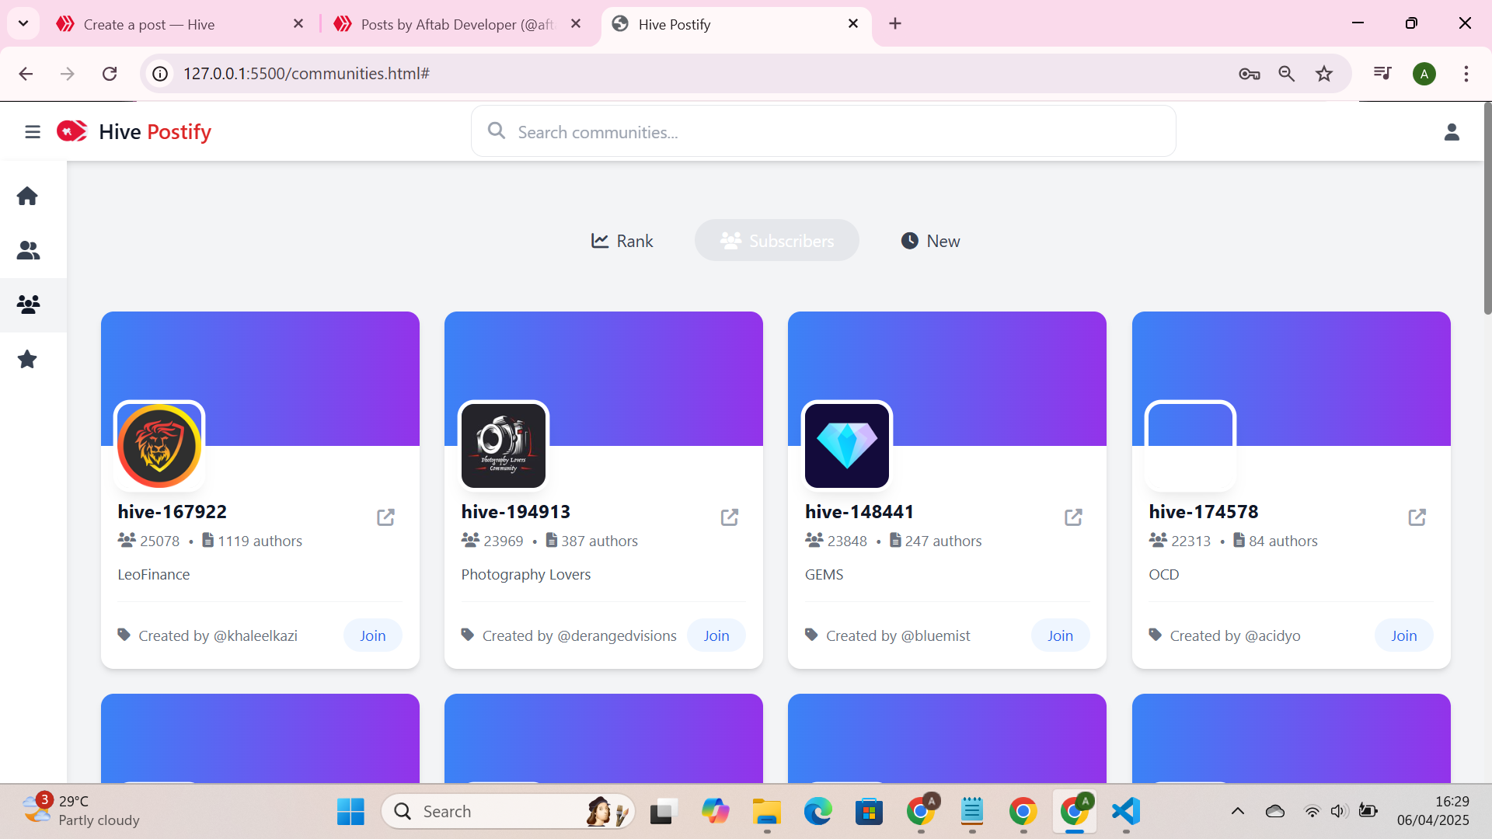
Task: Click 'Created by @acidyo' text
Action: coord(1235,635)
